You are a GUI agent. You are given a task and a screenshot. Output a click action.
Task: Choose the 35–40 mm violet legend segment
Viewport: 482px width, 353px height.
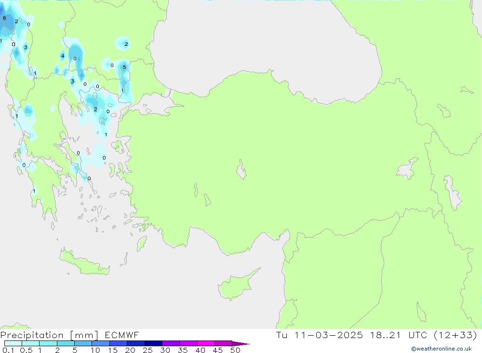click(x=188, y=343)
